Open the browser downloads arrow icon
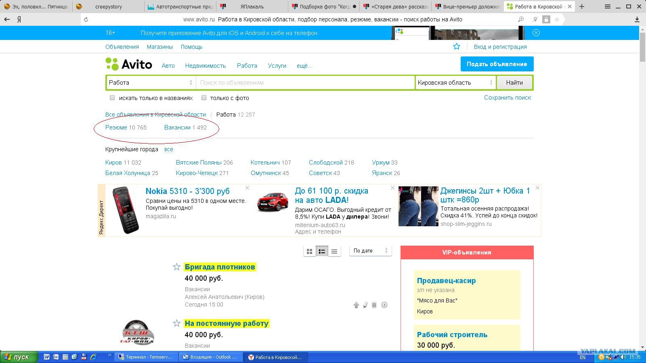The width and height of the screenshot is (646, 363). [637, 19]
